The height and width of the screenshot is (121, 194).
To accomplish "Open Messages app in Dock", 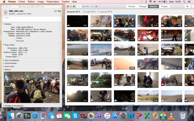I will (x=51, y=116).
